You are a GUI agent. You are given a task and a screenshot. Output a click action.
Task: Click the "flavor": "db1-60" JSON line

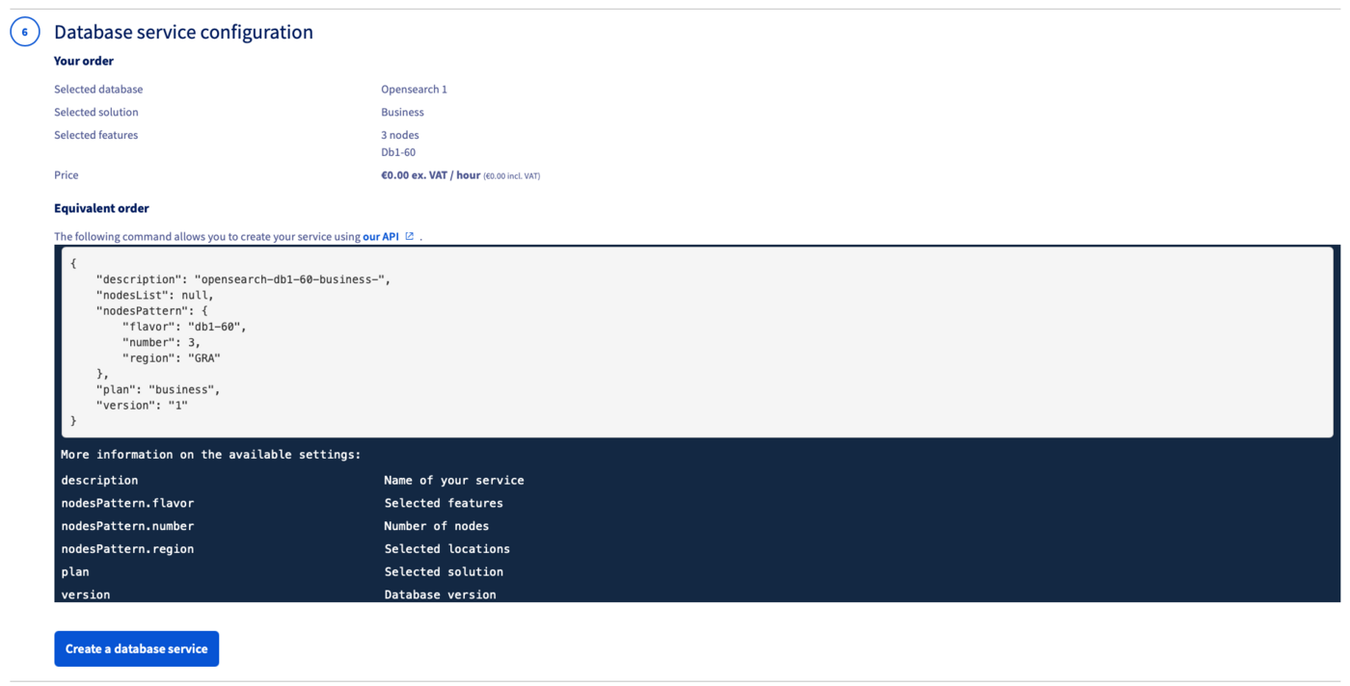point(184,327)
